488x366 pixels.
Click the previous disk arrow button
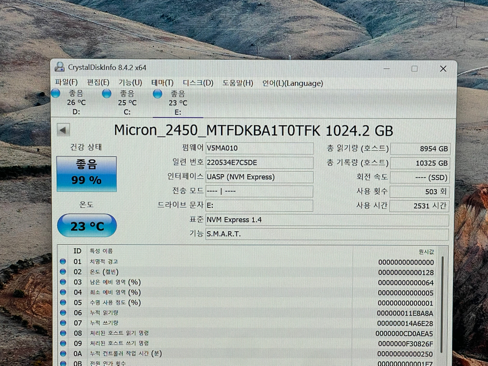pyautogui.click(x=63, y=130)
